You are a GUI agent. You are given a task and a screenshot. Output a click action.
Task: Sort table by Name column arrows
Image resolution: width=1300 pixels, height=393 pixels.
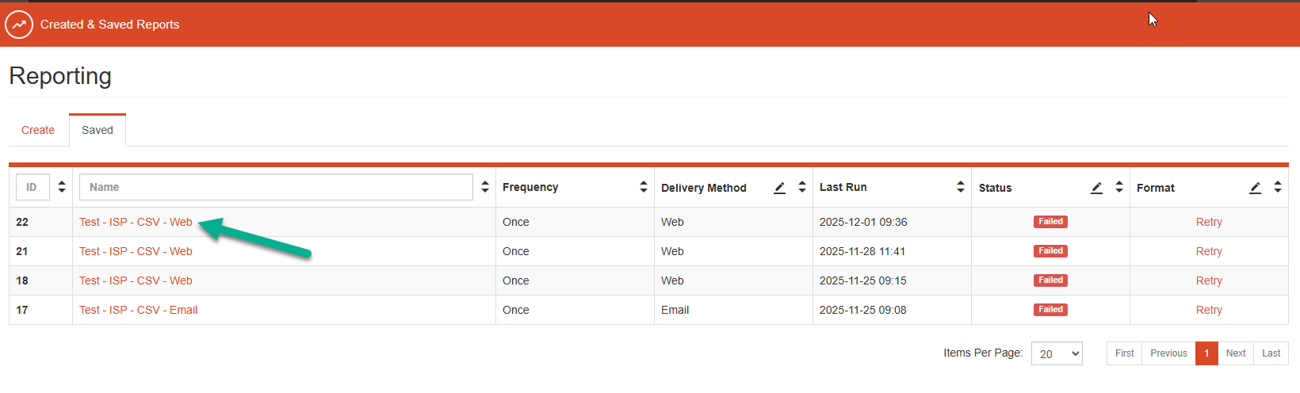coord(485,187)
